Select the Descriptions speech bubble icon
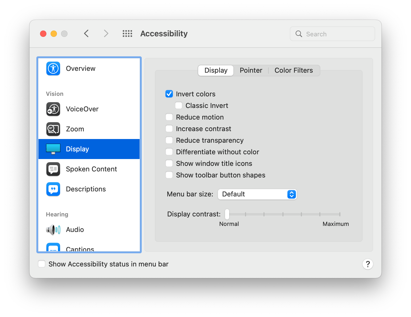 coord(53,189)
